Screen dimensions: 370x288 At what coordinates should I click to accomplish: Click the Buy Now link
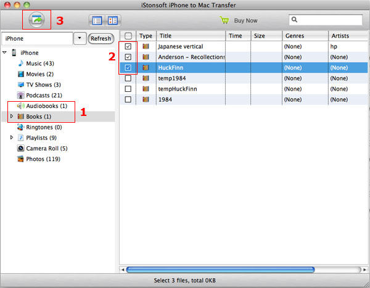(x=245, y=20)
